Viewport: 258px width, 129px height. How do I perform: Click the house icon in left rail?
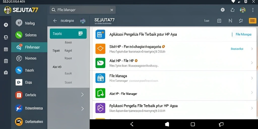coord(6,72)
